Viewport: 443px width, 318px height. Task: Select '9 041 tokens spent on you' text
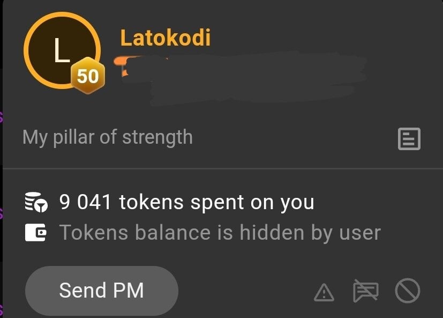point(187,202)
